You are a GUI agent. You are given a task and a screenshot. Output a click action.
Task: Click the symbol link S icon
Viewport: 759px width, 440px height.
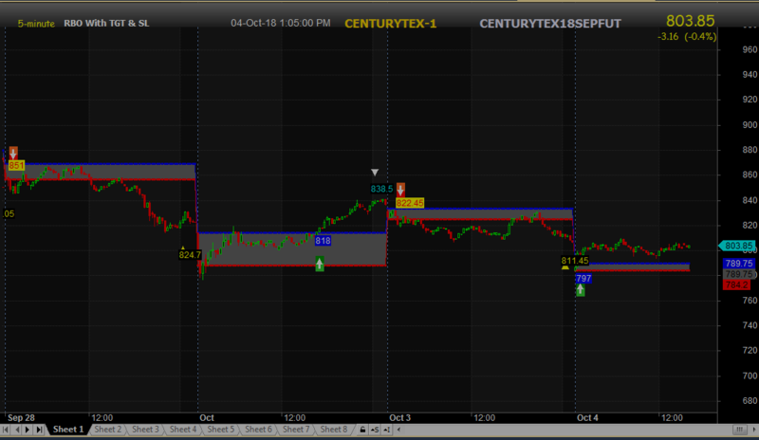tap(375, 430)
